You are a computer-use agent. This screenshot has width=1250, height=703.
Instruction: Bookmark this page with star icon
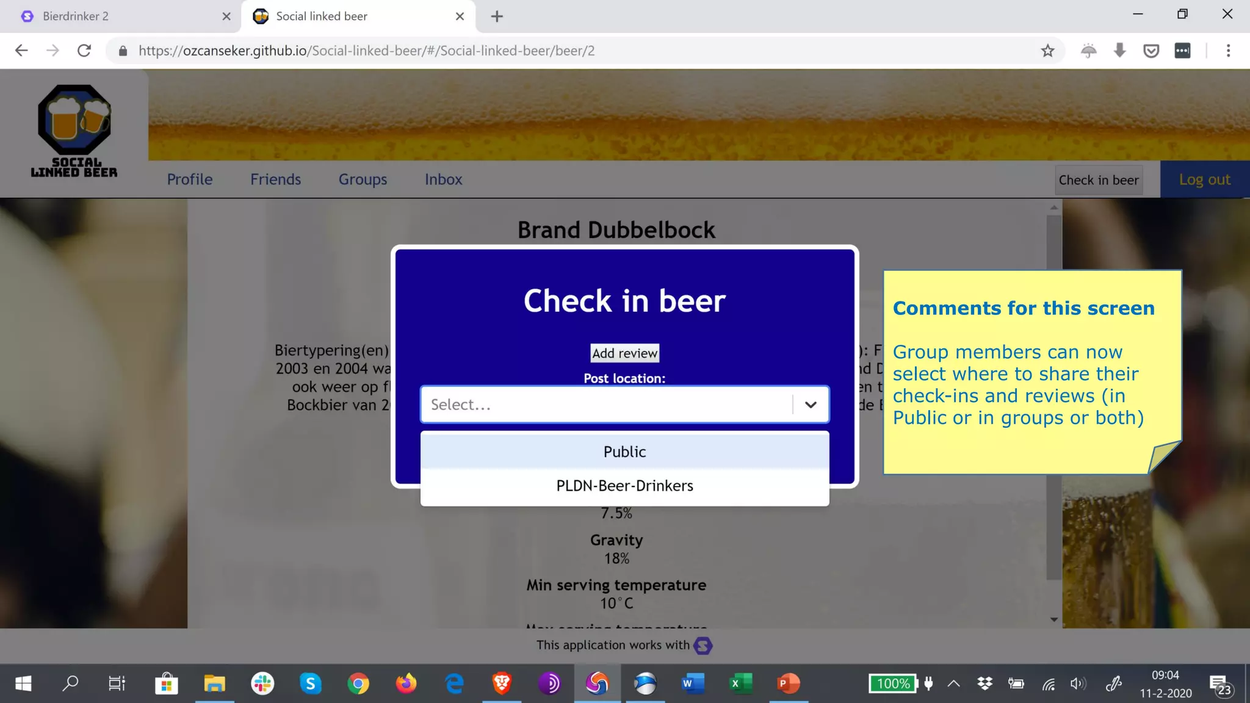pos(1047,51)
